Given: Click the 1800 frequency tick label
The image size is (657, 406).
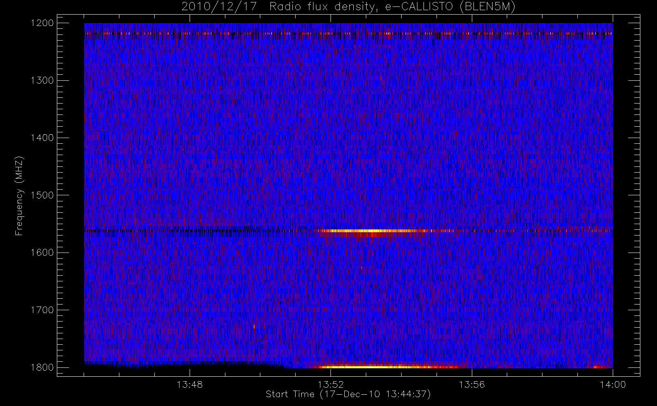Looking at the screenshot, I should point(42,367).
